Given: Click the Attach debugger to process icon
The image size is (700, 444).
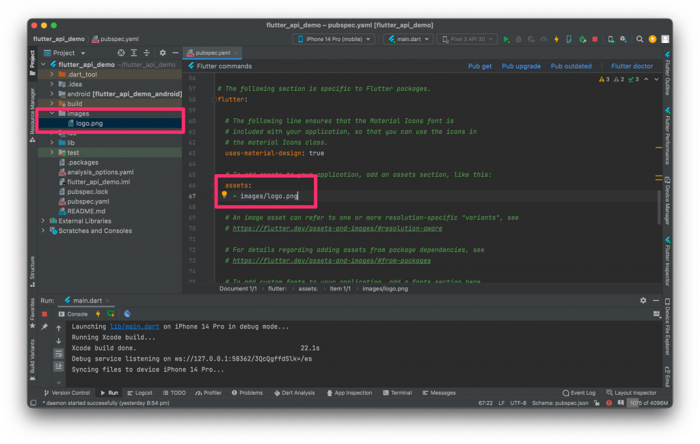Looking at the screenshot, I should pyautogui.click(x=582, y=39).
